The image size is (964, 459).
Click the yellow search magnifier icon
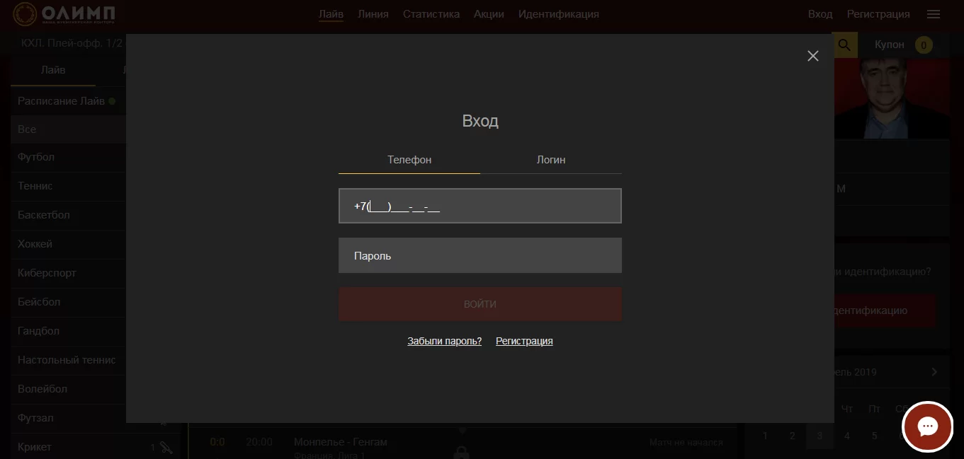(844, 45)
